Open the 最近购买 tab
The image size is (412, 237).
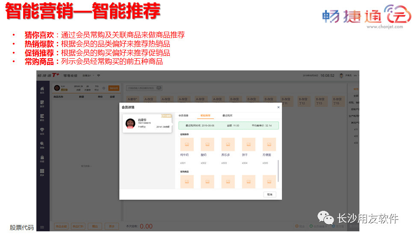(227, 115)
